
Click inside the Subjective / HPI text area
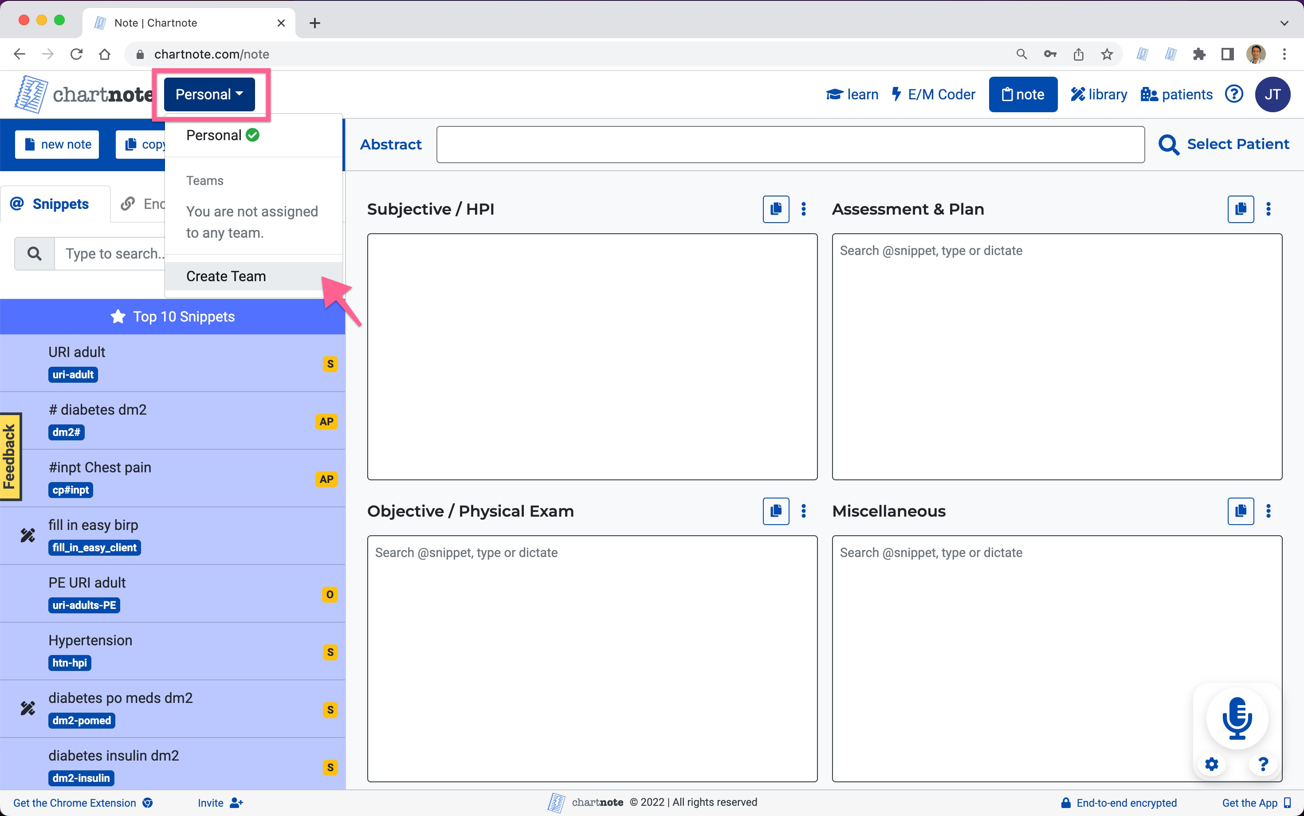click(x=592, y=357)
